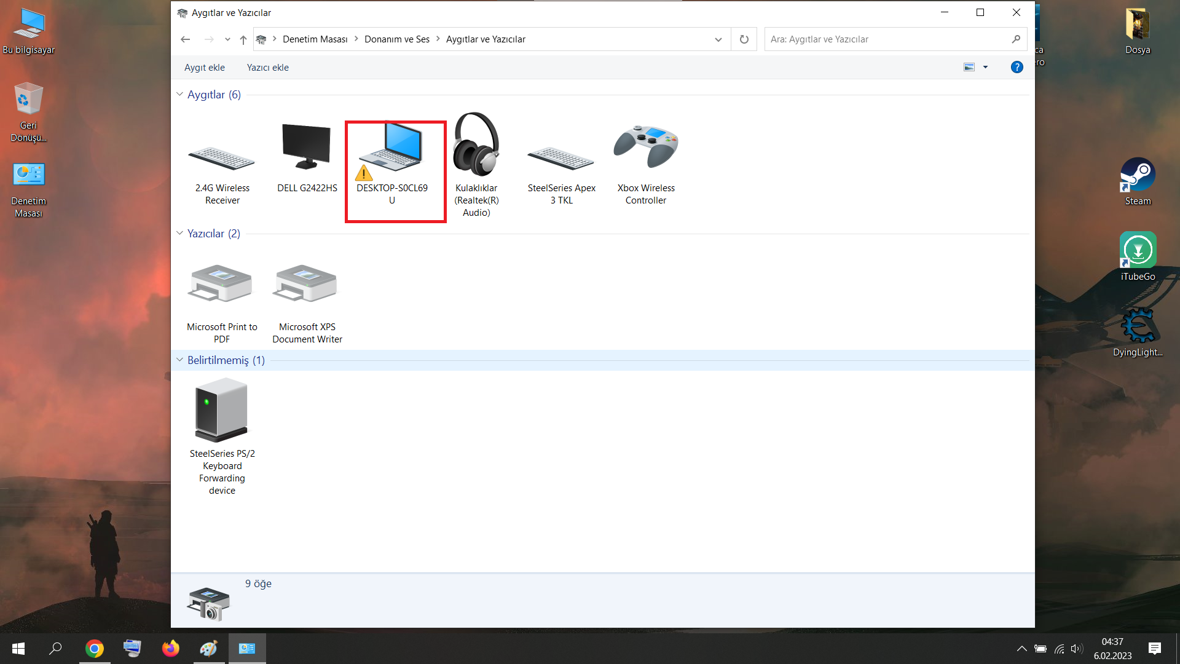This screenshot has height=664, width=1180.
Task: Select the SteelSeries Apex 3 TKL keyboard
Action: pos(561,159)
